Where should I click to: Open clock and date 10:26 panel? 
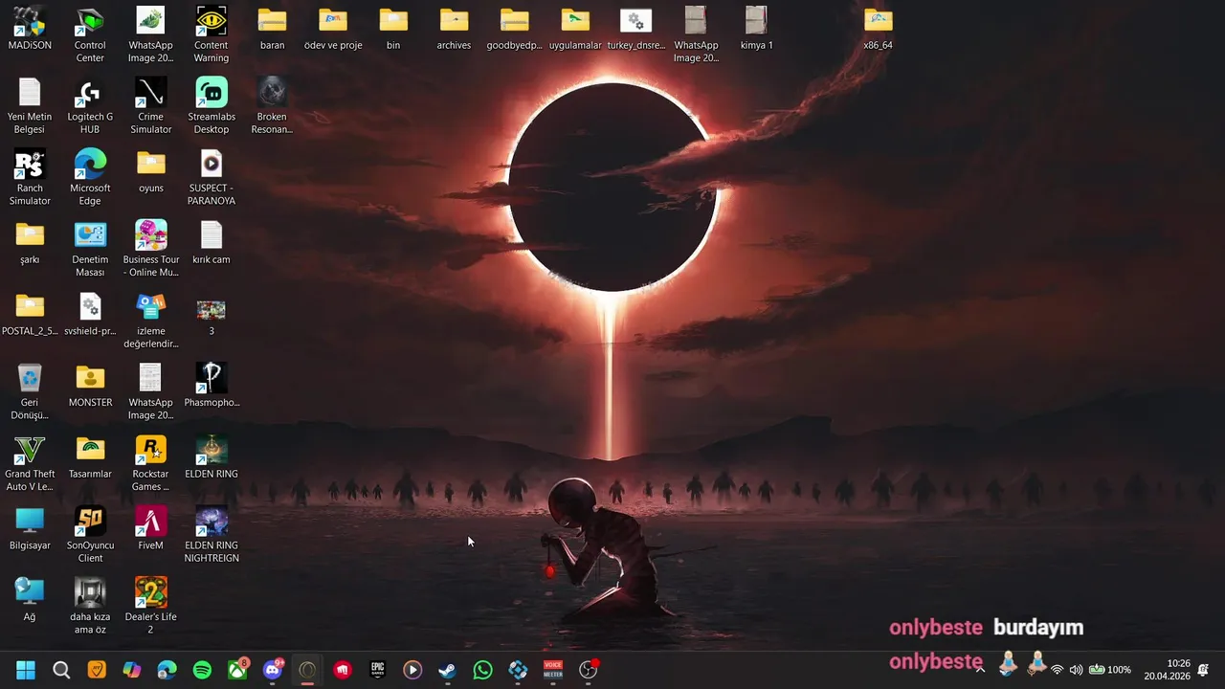(x=1167, y=670)
